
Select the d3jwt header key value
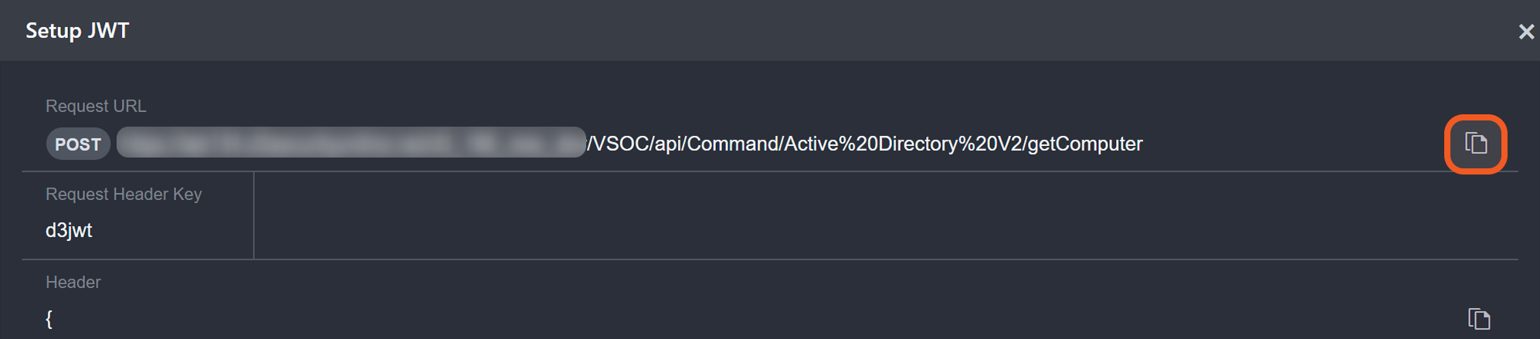pos(69,231)
